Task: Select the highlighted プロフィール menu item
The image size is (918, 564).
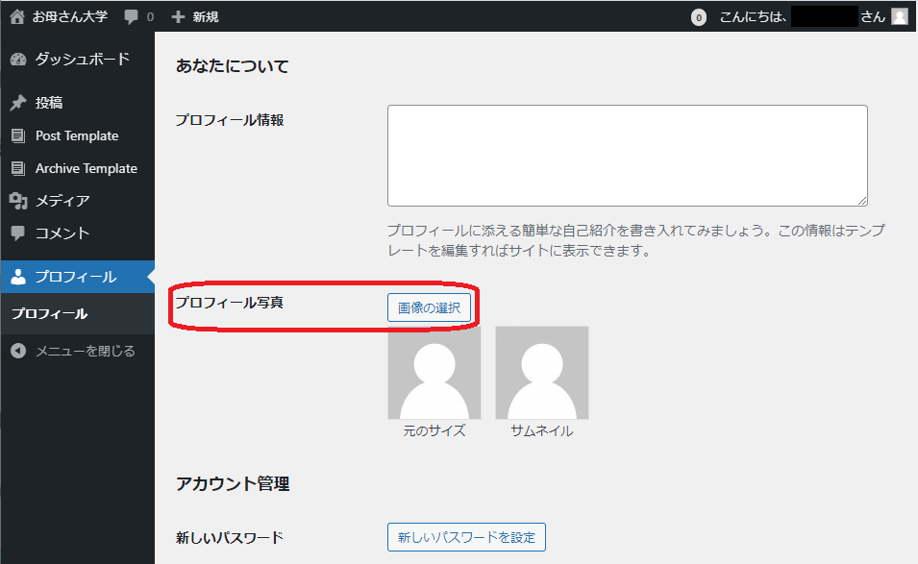Action: (x=77, y=277)
